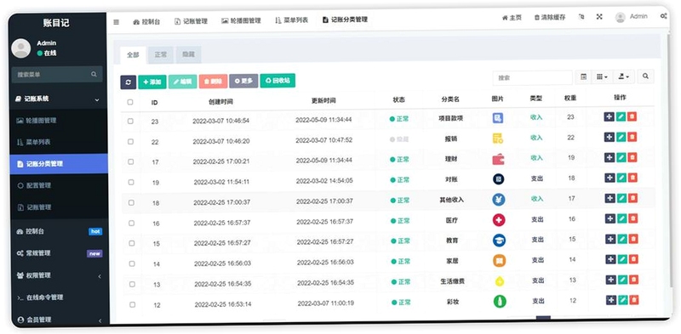Screen dimensions: 681x334
Task: Toggle the select-all checkbox in the table header
Action: click(130, 102)
